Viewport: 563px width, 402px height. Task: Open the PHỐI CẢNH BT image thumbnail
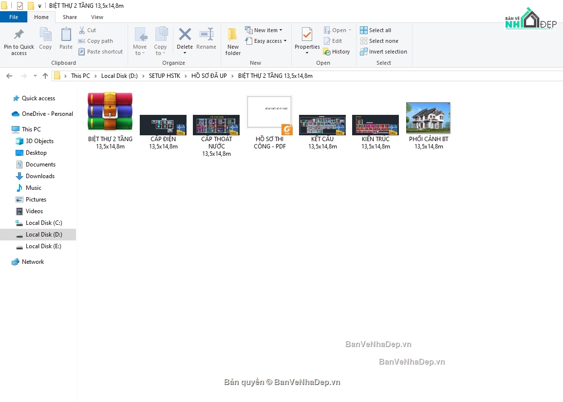tap(428, 117)
